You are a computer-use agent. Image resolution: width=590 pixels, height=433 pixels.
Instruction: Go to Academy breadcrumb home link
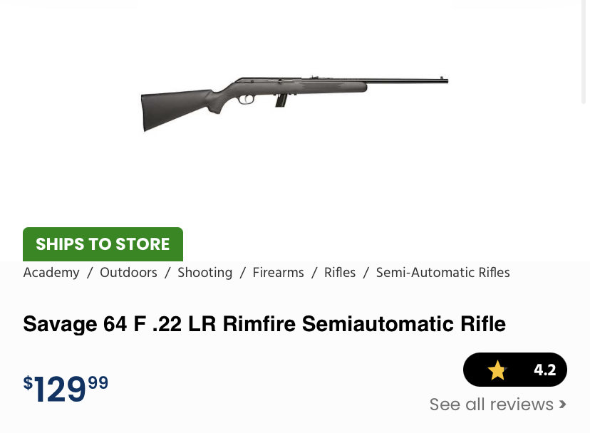(x=51, y=272)
